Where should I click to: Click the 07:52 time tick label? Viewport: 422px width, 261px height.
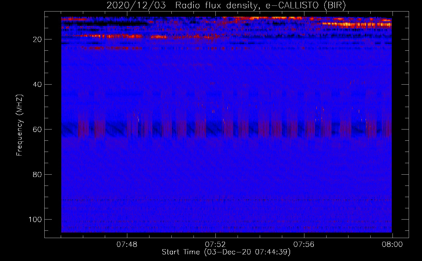[215, 245]
